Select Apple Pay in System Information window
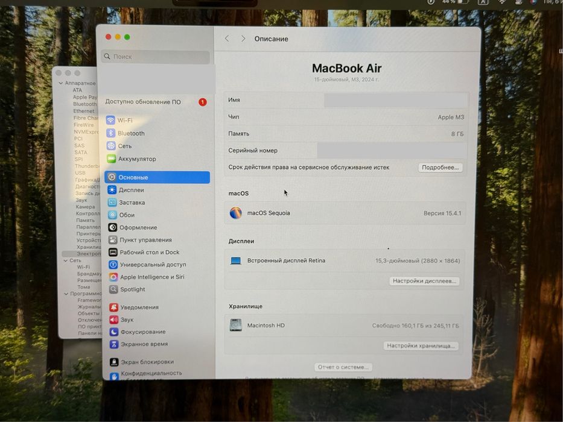The height and width of the screenshot is (422, 563). [x=84, y=97]
